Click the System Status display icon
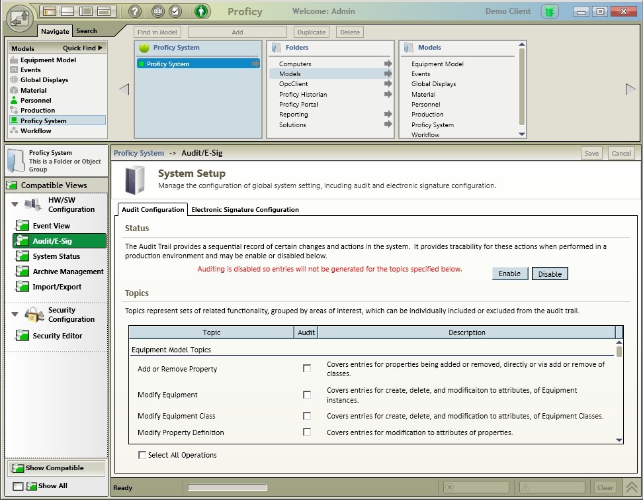 (x=22, y=256)
